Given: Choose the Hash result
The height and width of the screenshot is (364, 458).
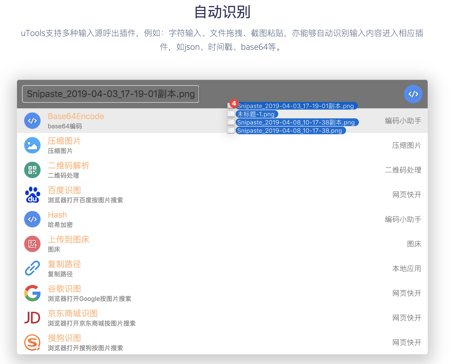Looking at the screenshot, I should [57, 215].
